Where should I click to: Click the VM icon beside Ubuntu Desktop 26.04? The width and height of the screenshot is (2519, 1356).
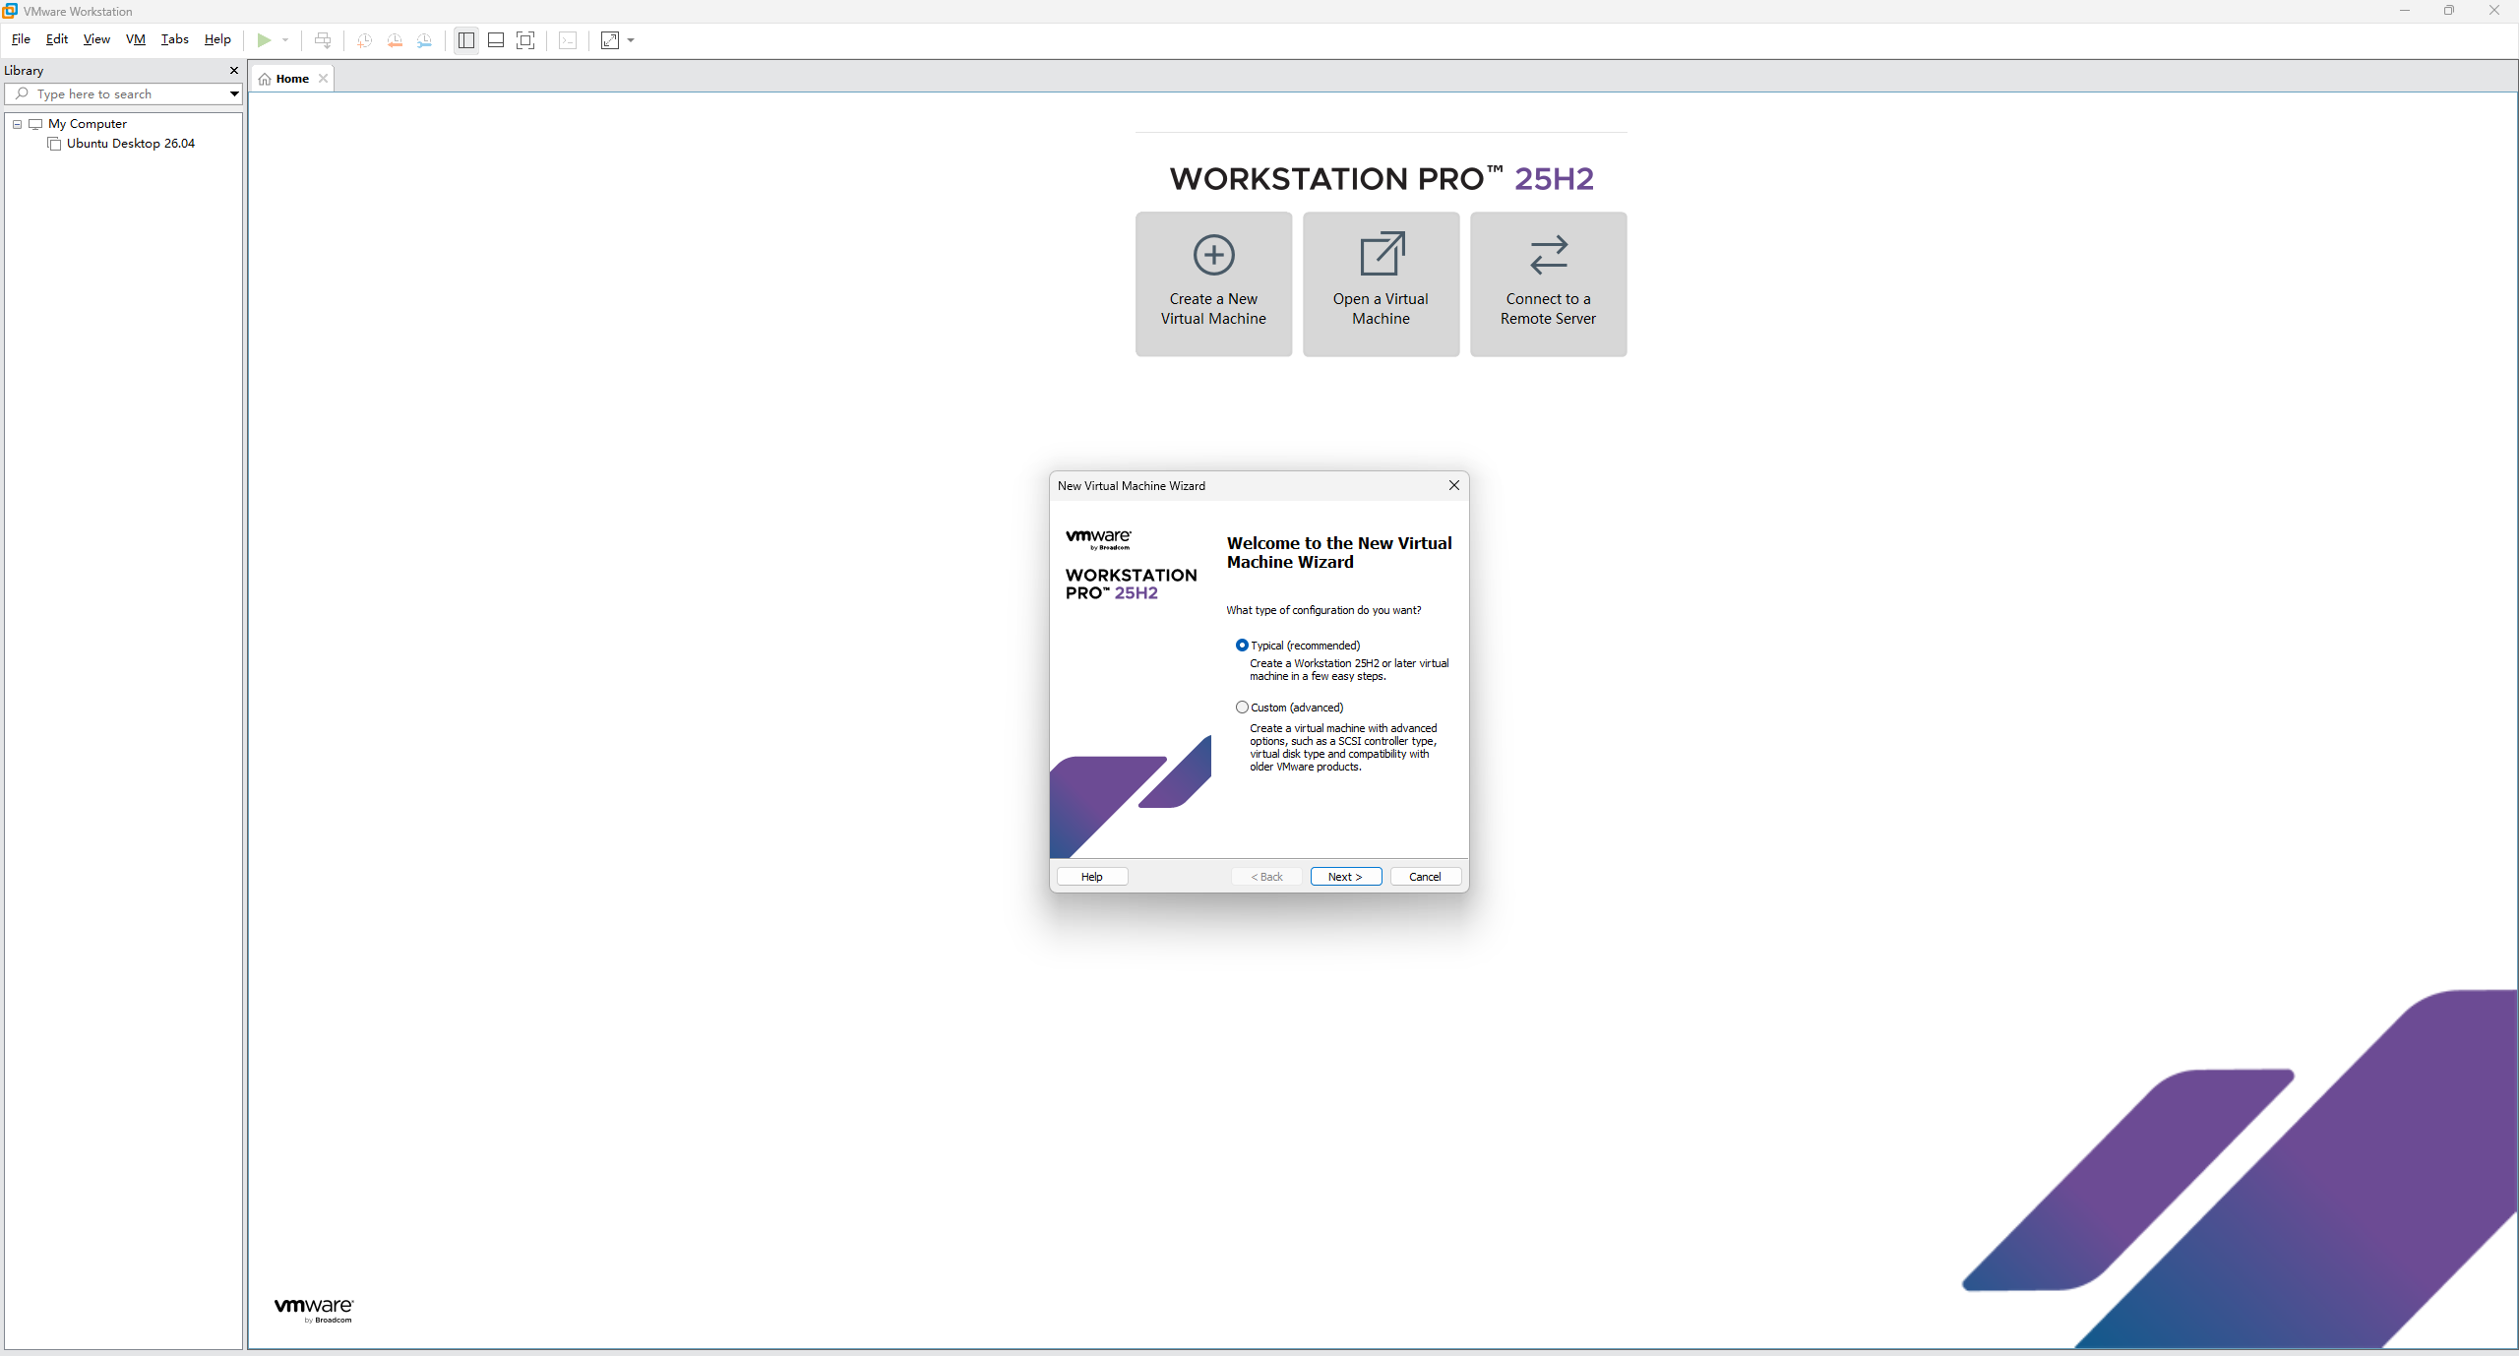click(55, 144)
